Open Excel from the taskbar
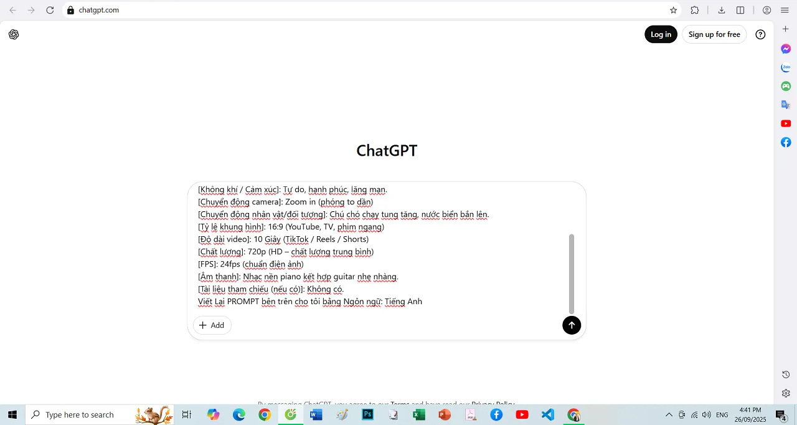Viewport: 797px width, 425px height. pos(418,414)
